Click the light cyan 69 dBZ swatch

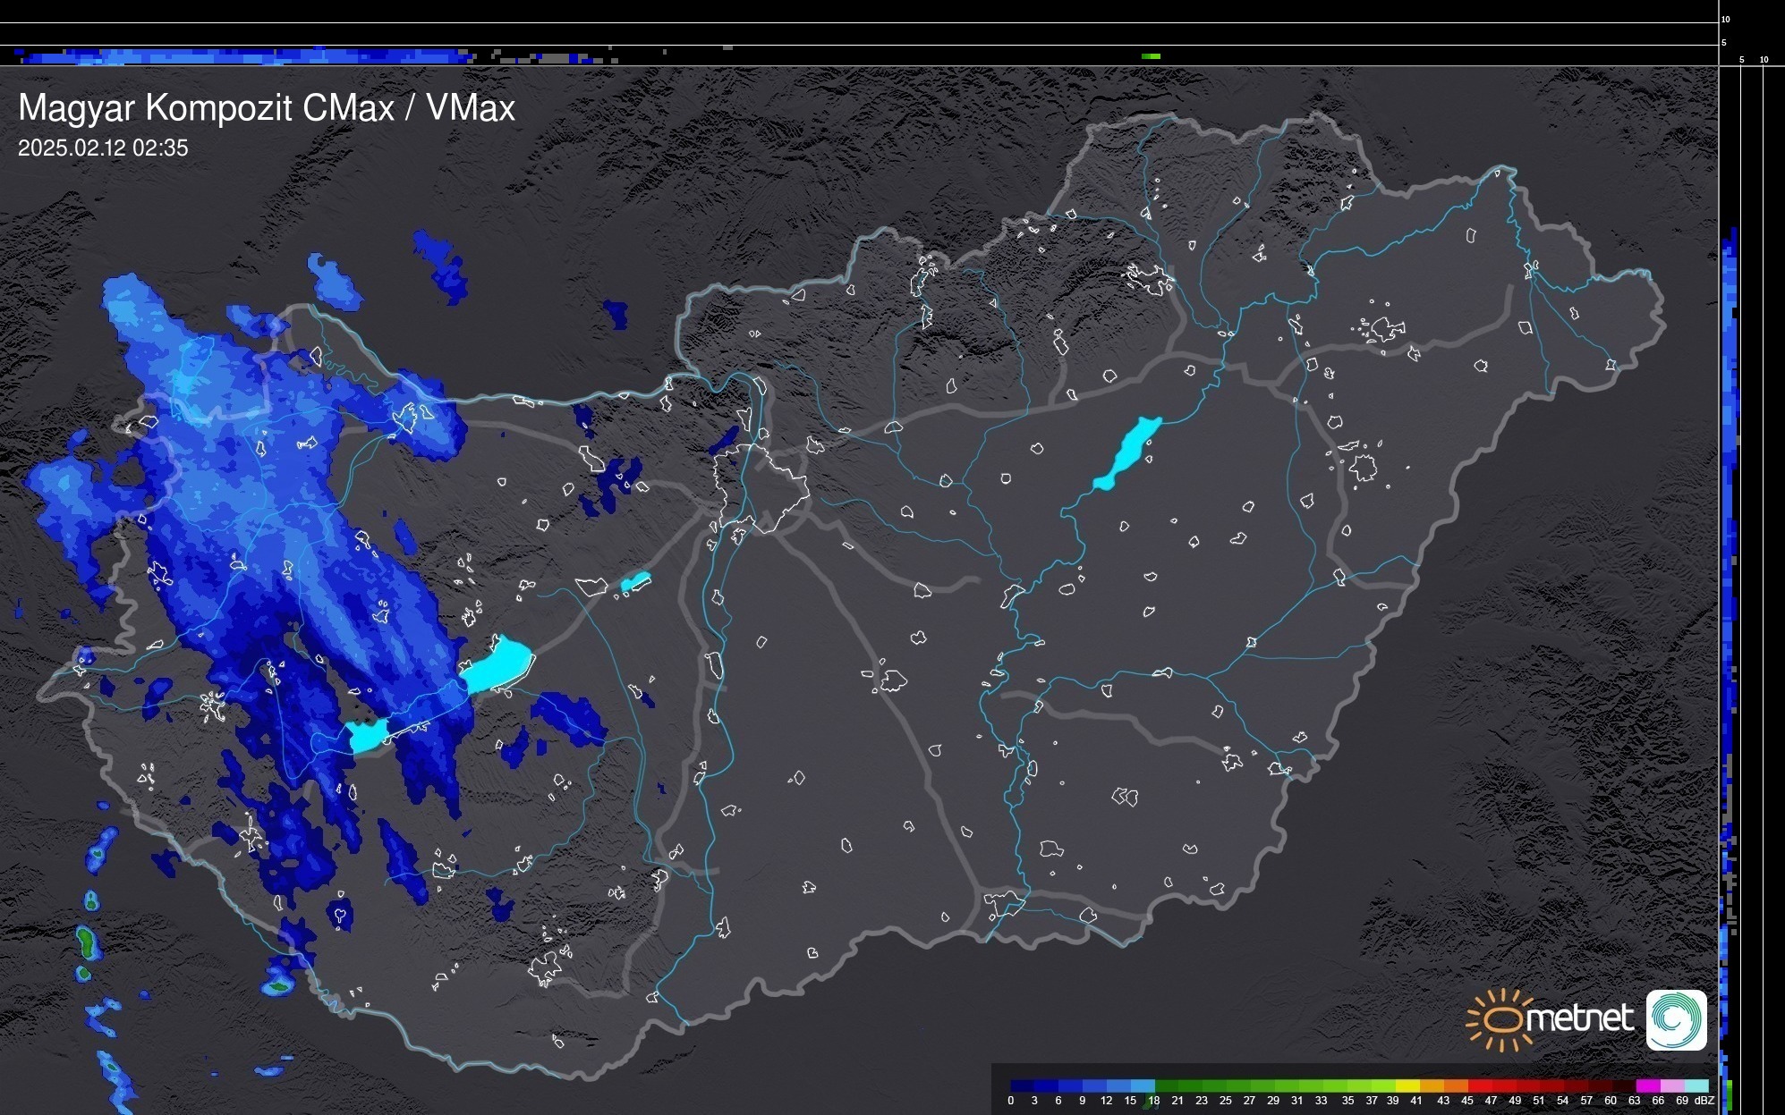pyautogui.click(x=1696, y=1086)
